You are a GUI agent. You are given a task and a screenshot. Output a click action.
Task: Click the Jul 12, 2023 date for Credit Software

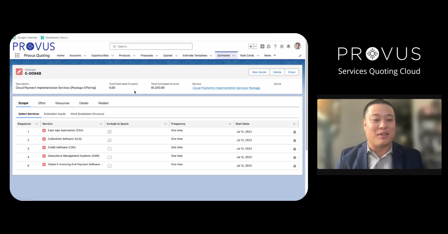coord(244,149)
